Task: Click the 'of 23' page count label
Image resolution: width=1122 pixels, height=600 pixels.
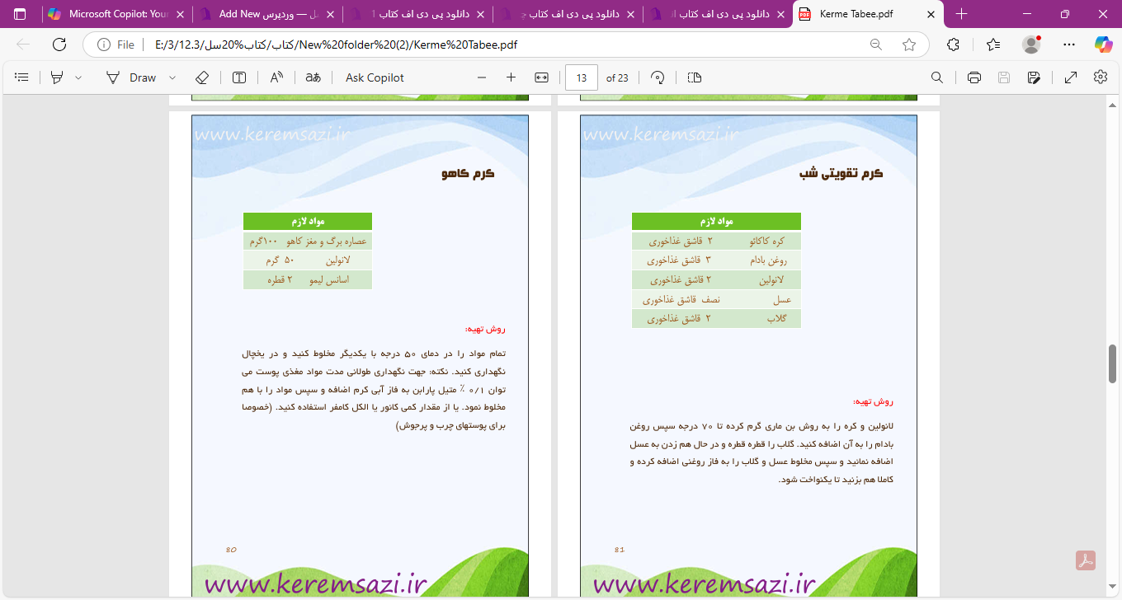Action: click(x=617, y=77)
